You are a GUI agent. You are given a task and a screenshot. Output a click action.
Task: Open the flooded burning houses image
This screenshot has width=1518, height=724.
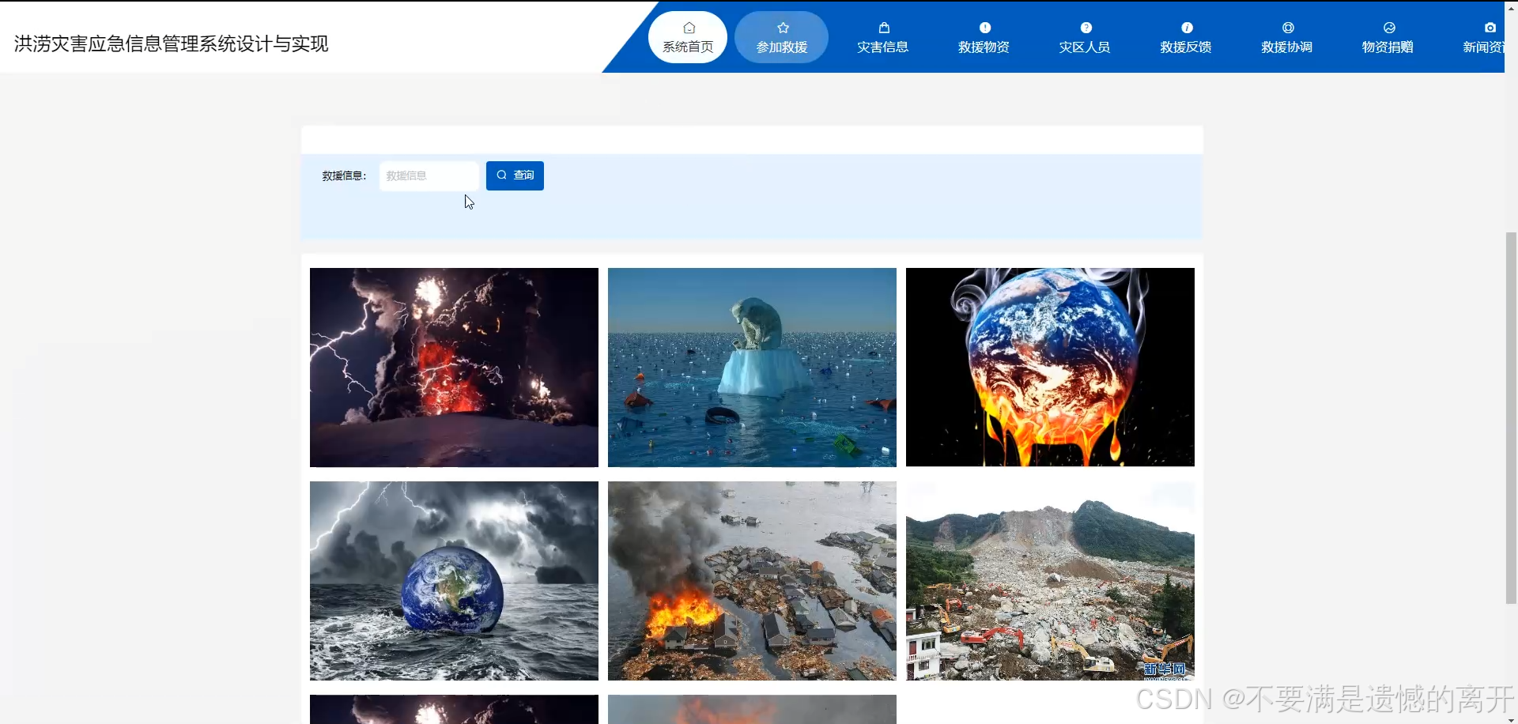click(x=752, y=581)
